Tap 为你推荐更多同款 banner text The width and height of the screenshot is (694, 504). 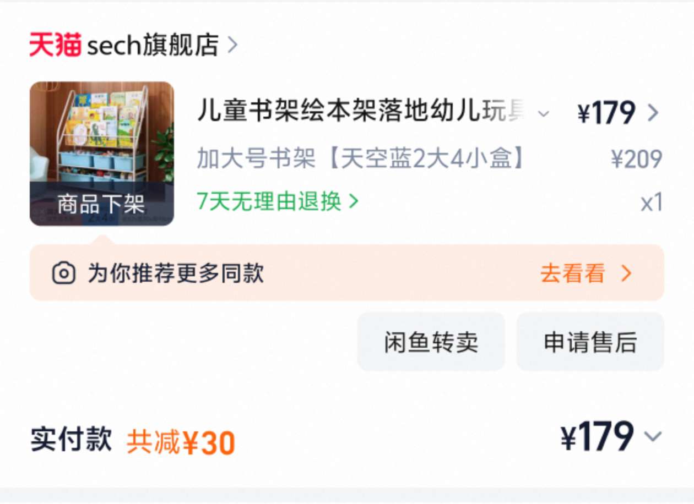tap(176, 273)
